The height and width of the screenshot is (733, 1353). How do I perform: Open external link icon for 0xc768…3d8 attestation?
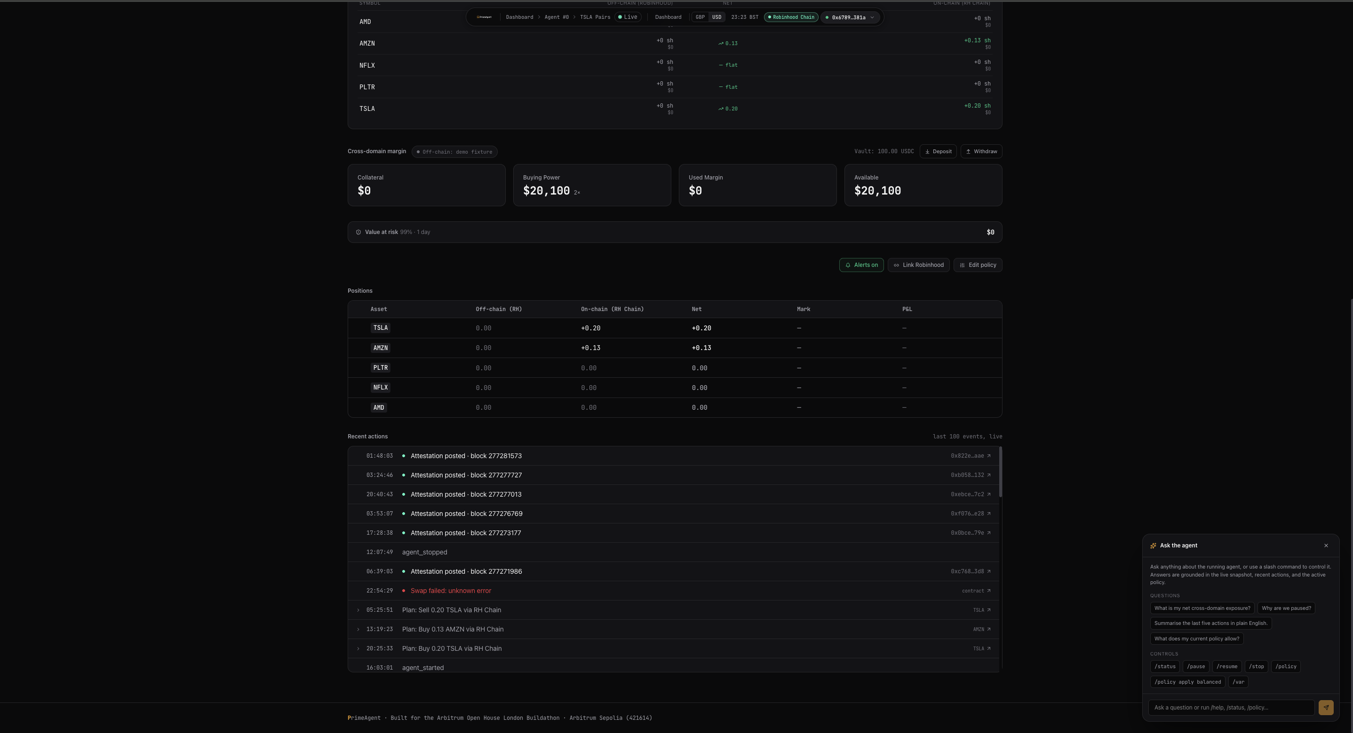989,571
